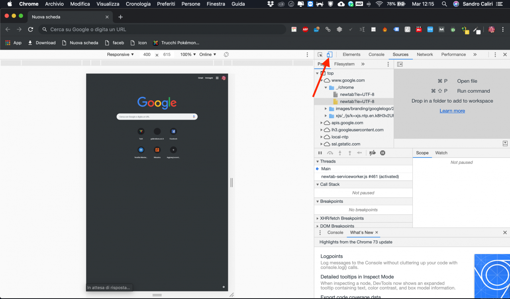Open a new Chrome tab
The image size is (510, 299).
(x=121, y=17)
